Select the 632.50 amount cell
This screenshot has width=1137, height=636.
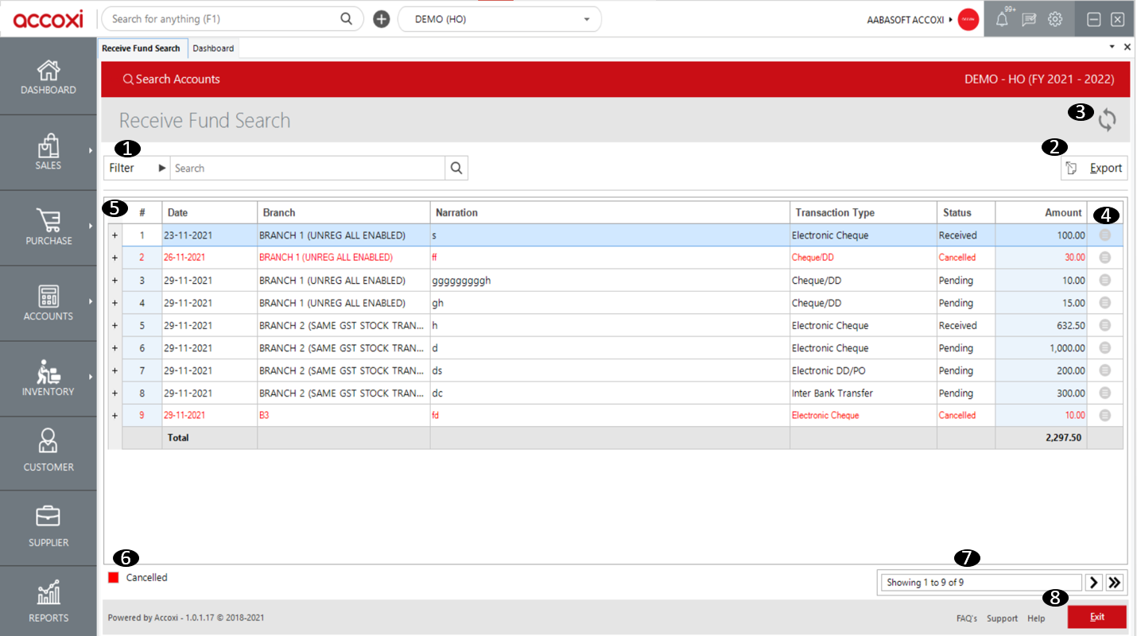pos(1041,325)
